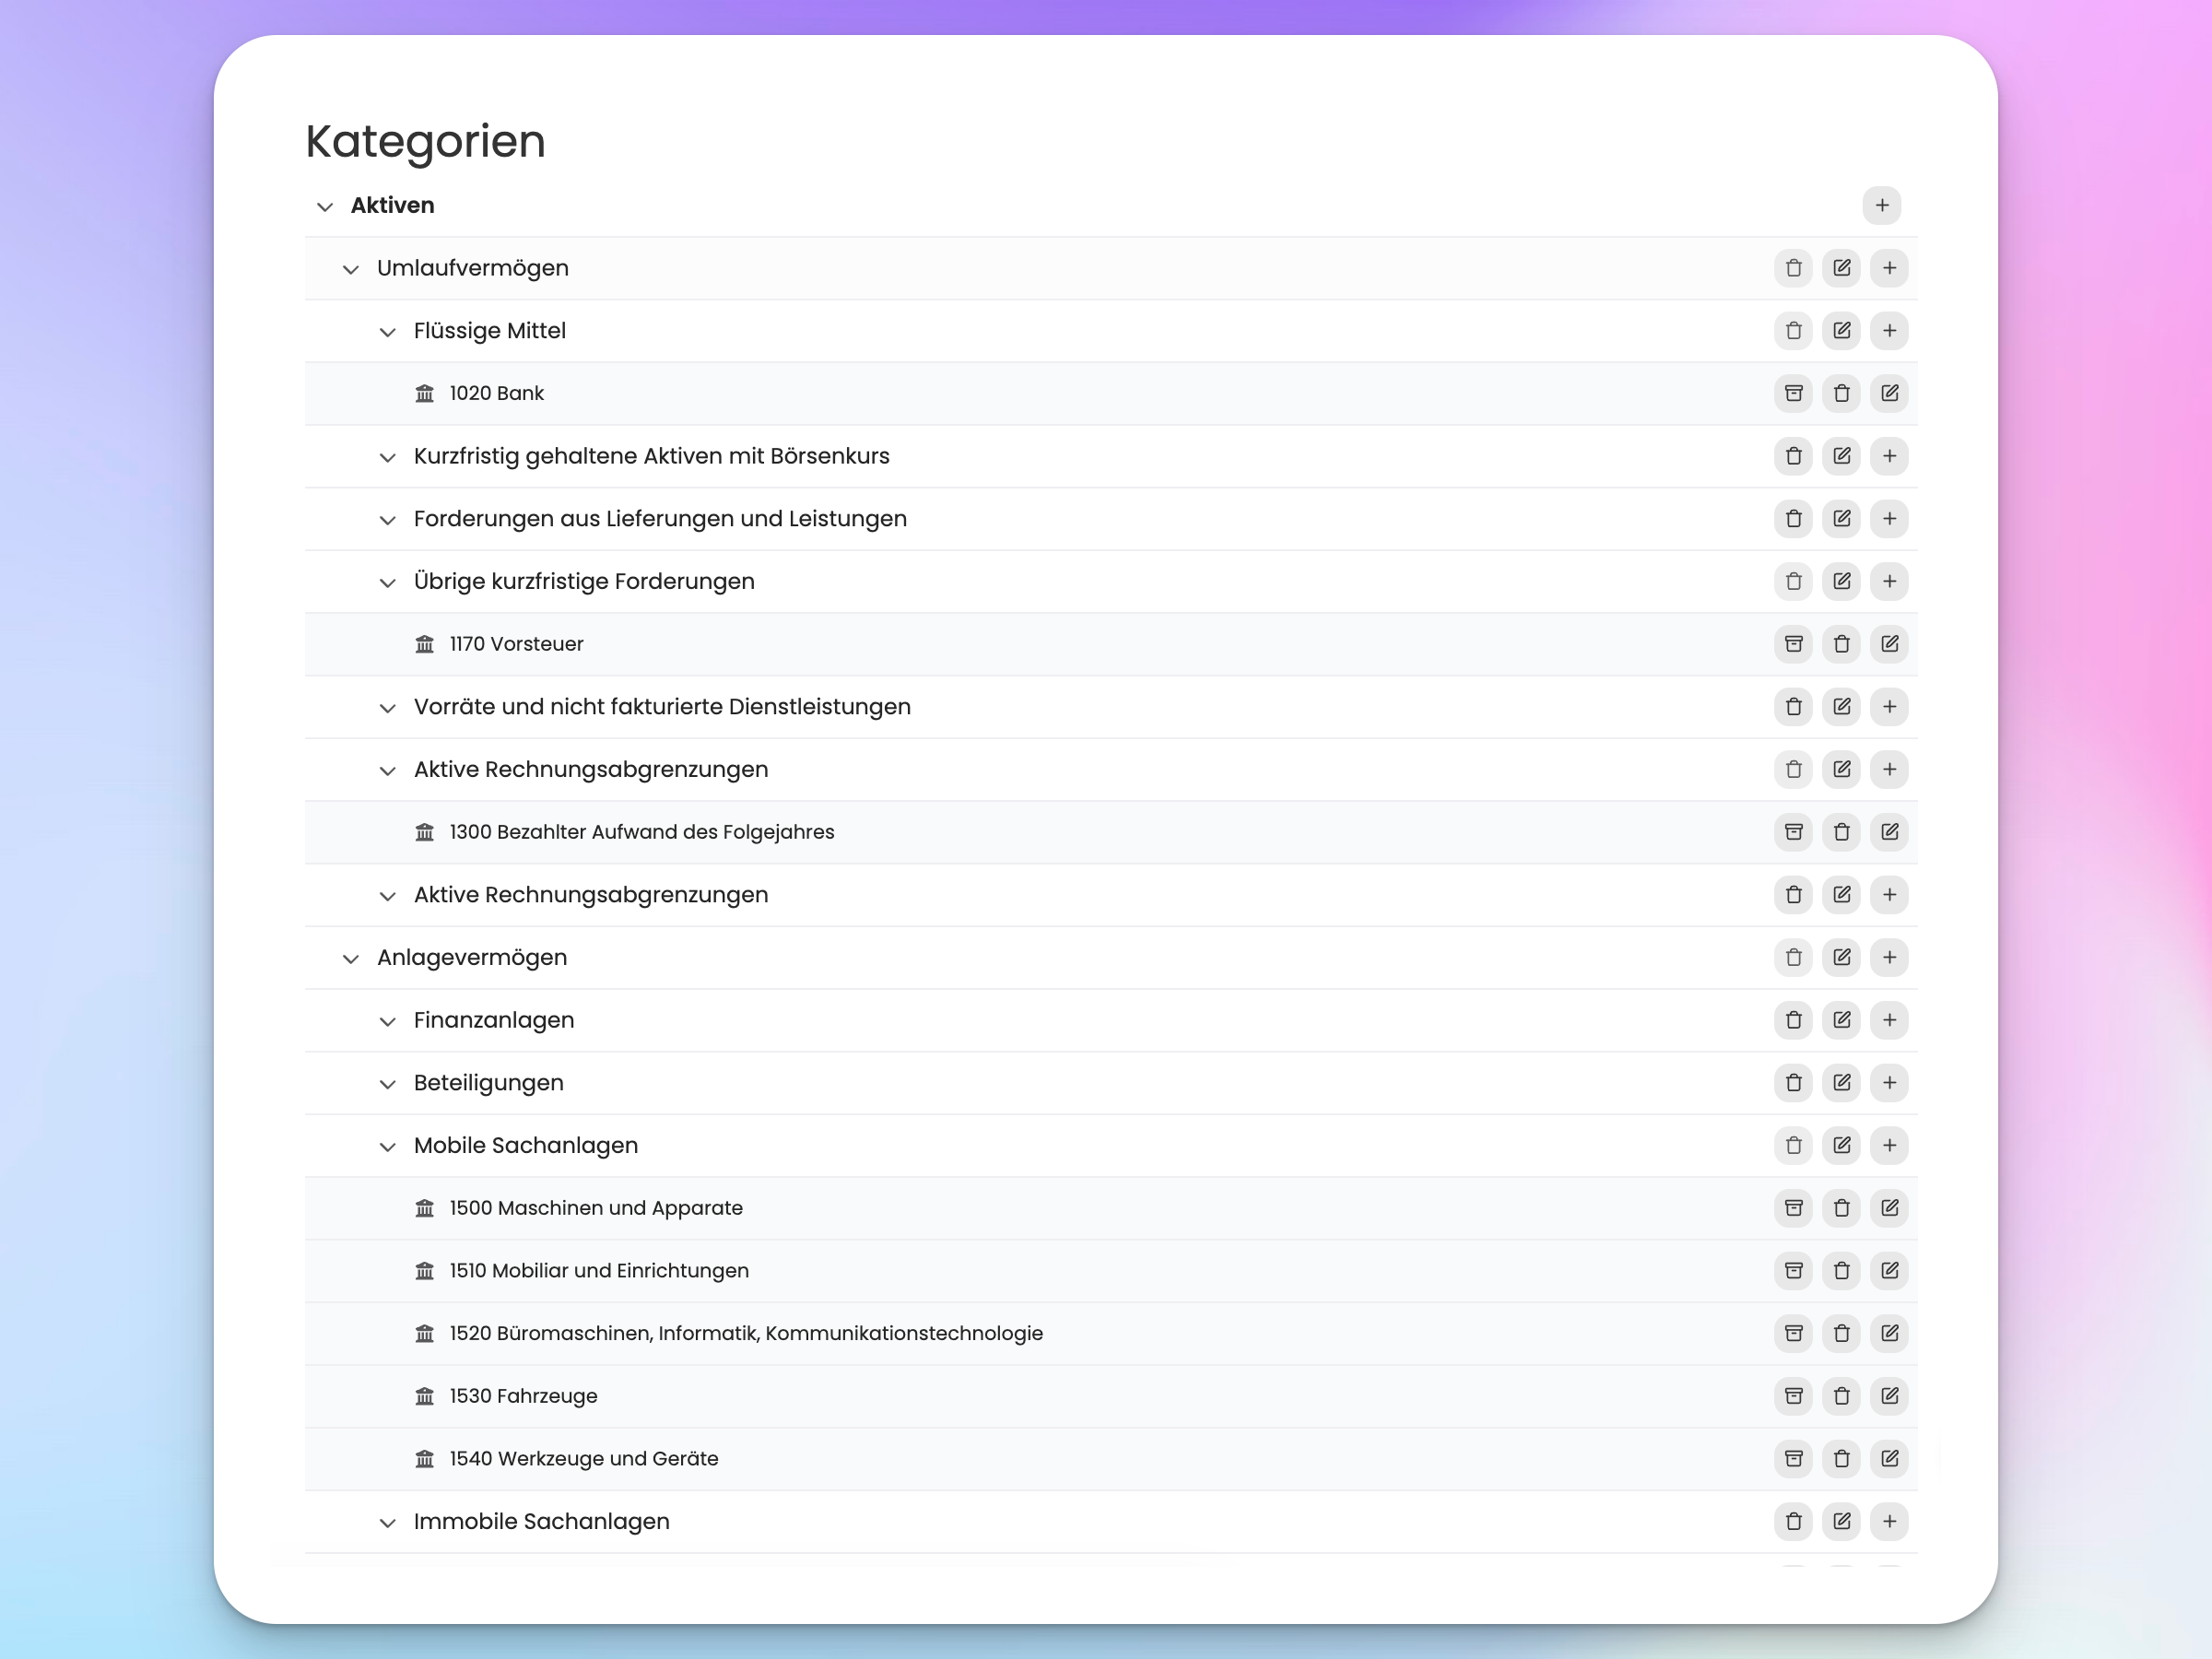The image size is (2212, 1659).
Task: Delete the Umlaufvermögen category
Action: pyautogui.click(x=1793, y=268)
